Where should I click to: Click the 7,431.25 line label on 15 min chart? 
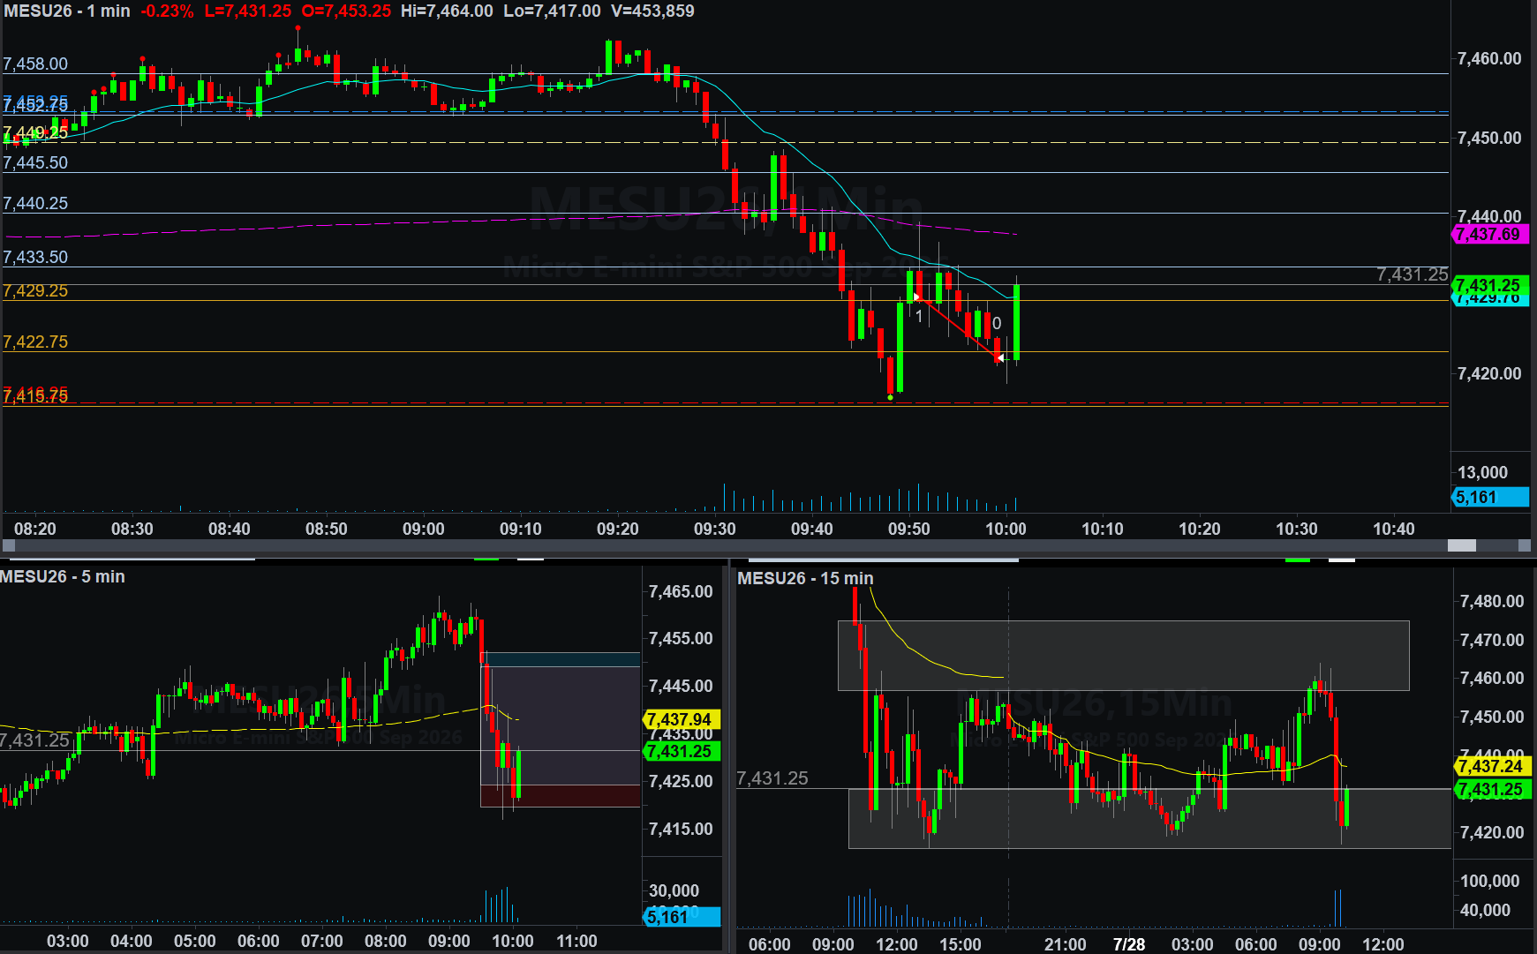coord(772,778)
